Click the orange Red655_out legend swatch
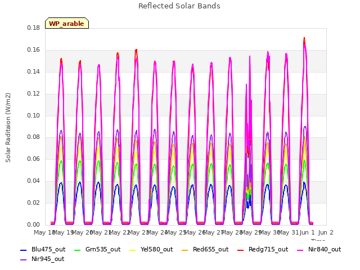 (x=185, y=250)
